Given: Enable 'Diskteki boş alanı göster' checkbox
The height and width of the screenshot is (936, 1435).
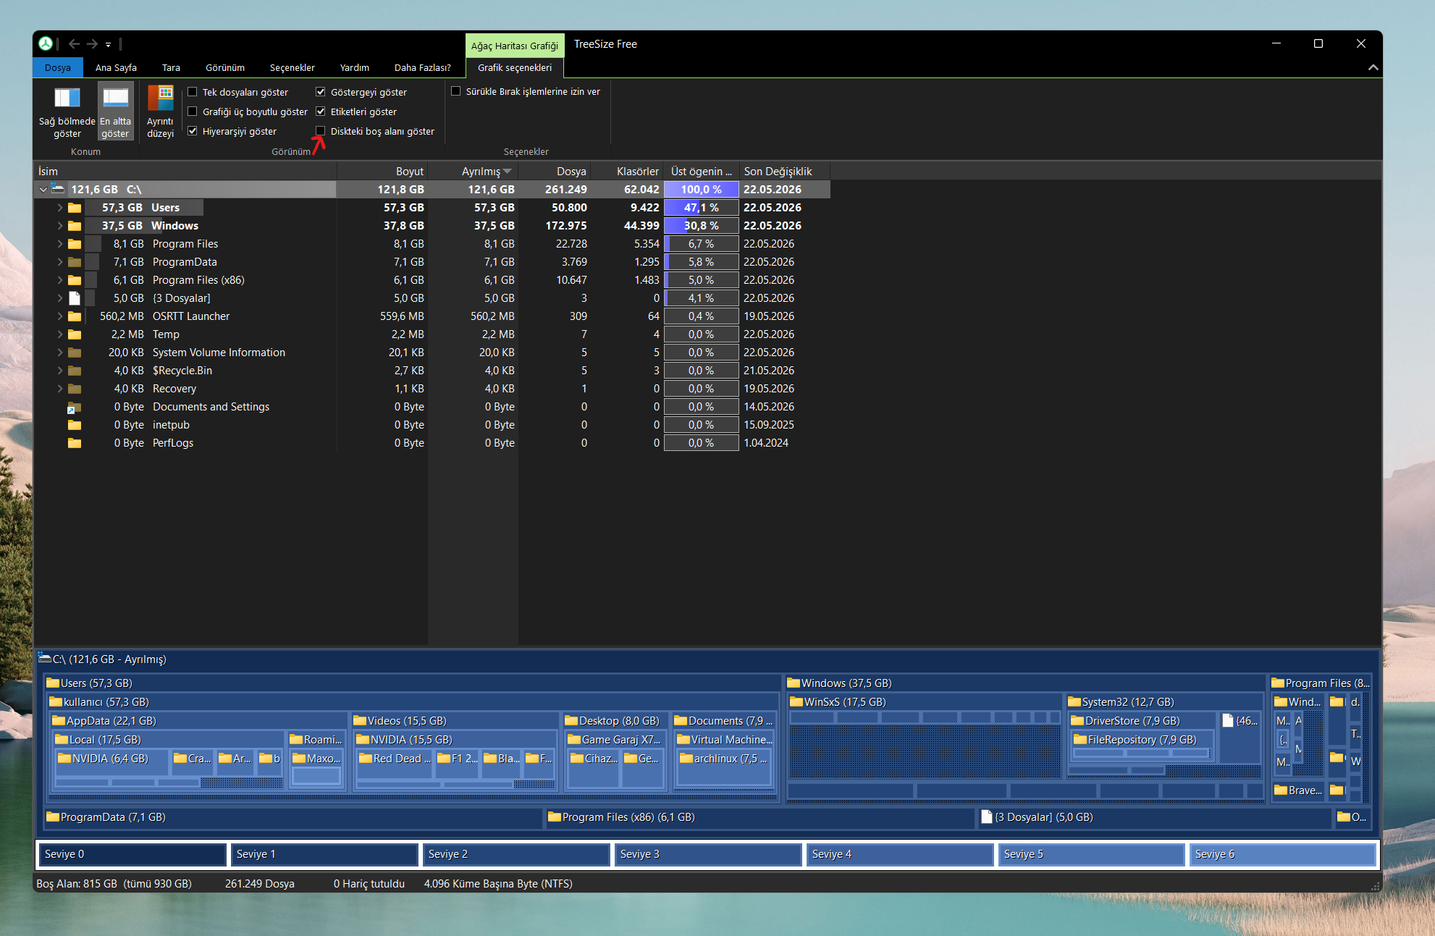Looking at the screenshot, I should [321, 131].
